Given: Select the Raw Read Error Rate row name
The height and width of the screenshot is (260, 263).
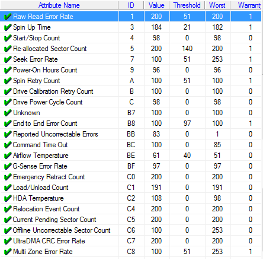Looking at the screenshot, I should [x=43, y=17].
